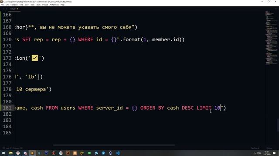Open the Edit menu
The width and height of the screenshot is (279, 156).
pos(7,5)
